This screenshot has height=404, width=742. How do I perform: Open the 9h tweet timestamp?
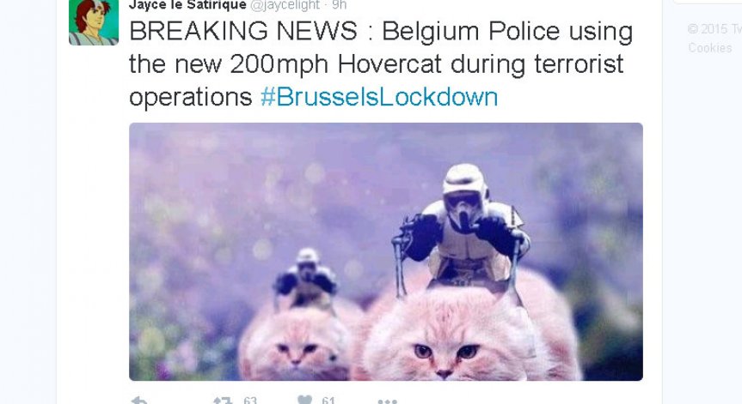tap(340, 5)
